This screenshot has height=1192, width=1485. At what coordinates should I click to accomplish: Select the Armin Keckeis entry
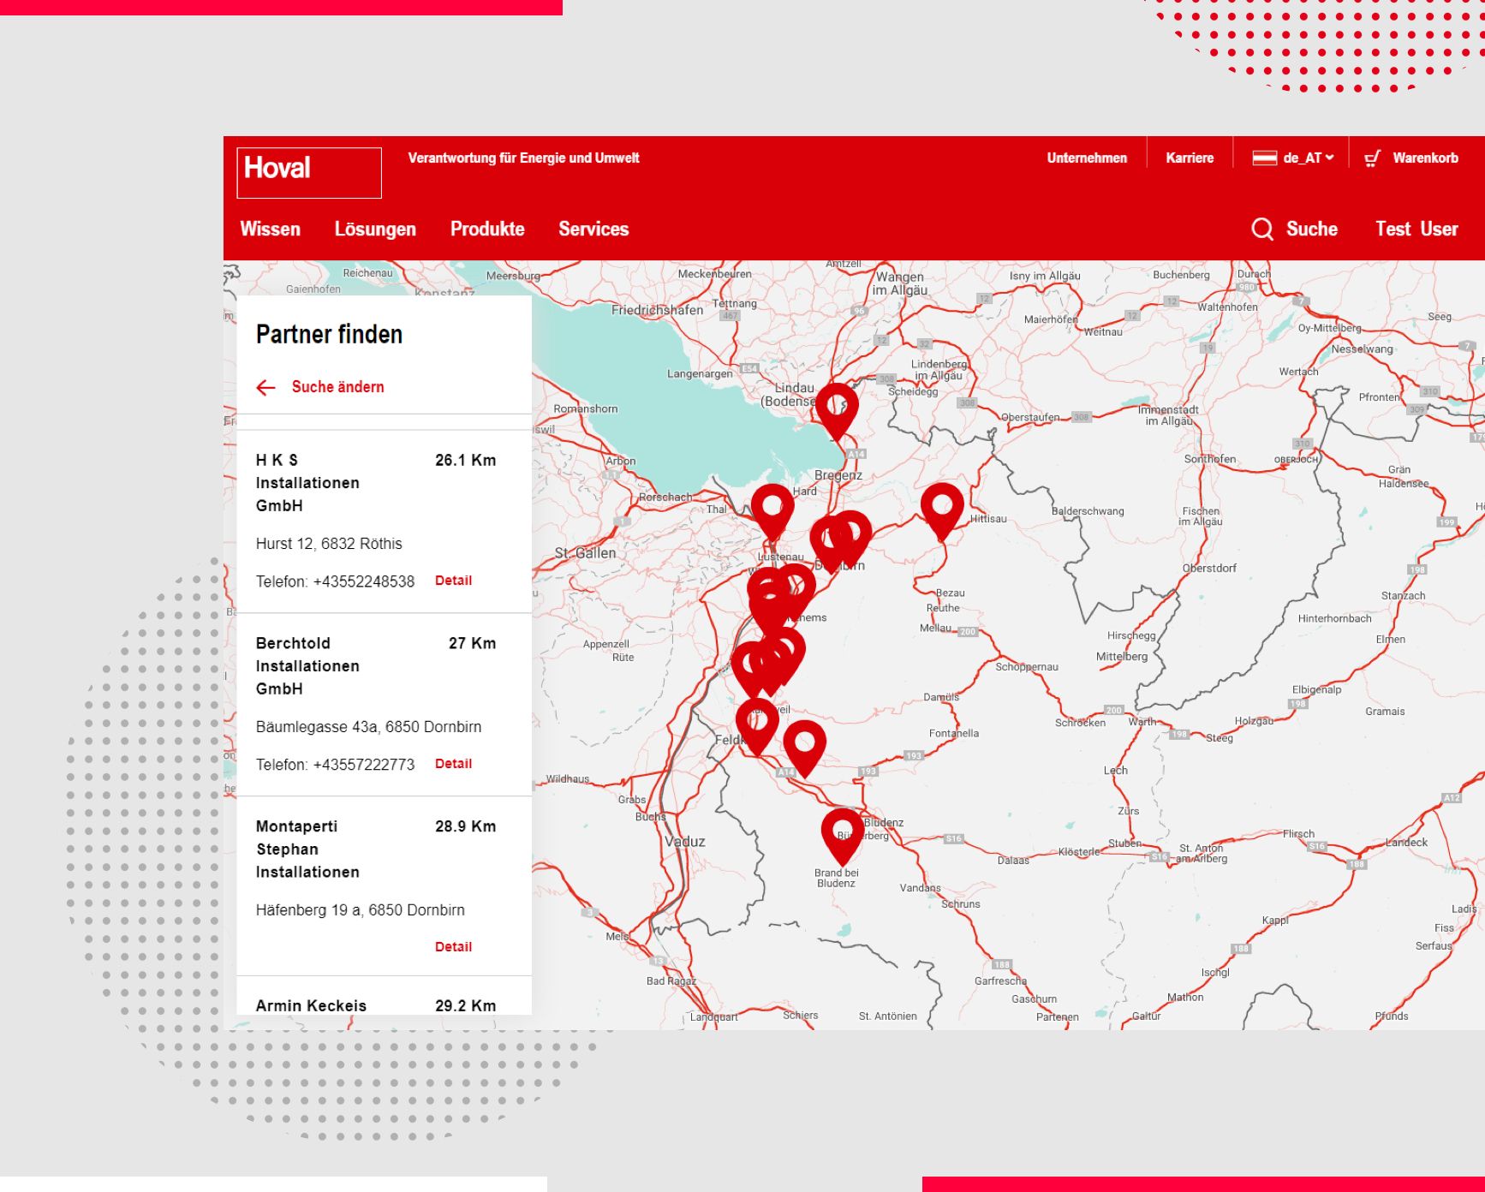click(311, 1005)
